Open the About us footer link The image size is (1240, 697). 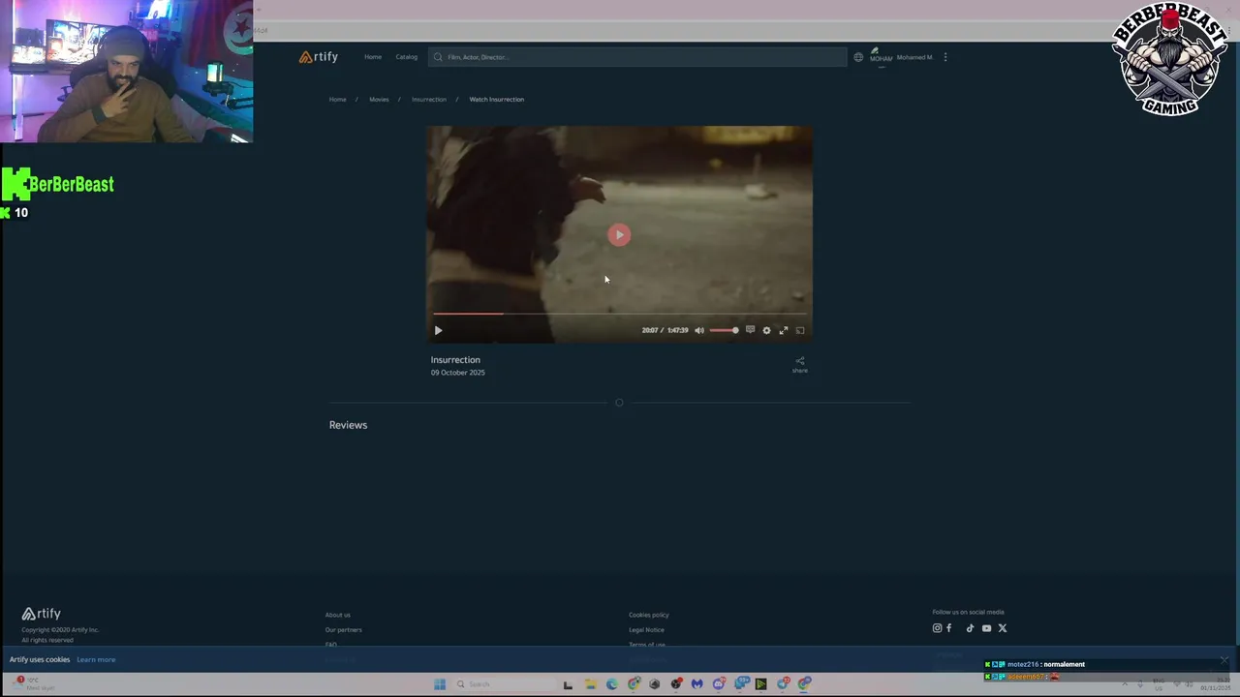click(338, 615)
